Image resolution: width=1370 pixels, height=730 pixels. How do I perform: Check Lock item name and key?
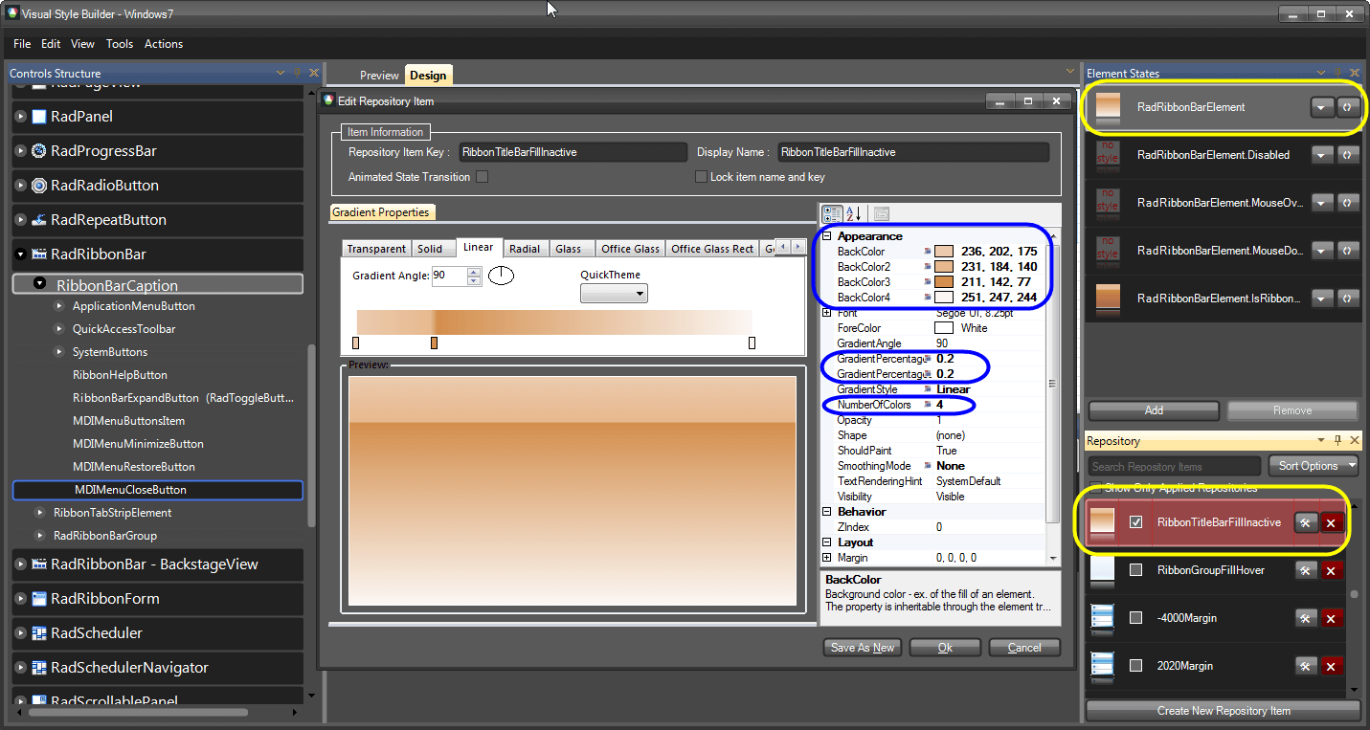[701, 176]
